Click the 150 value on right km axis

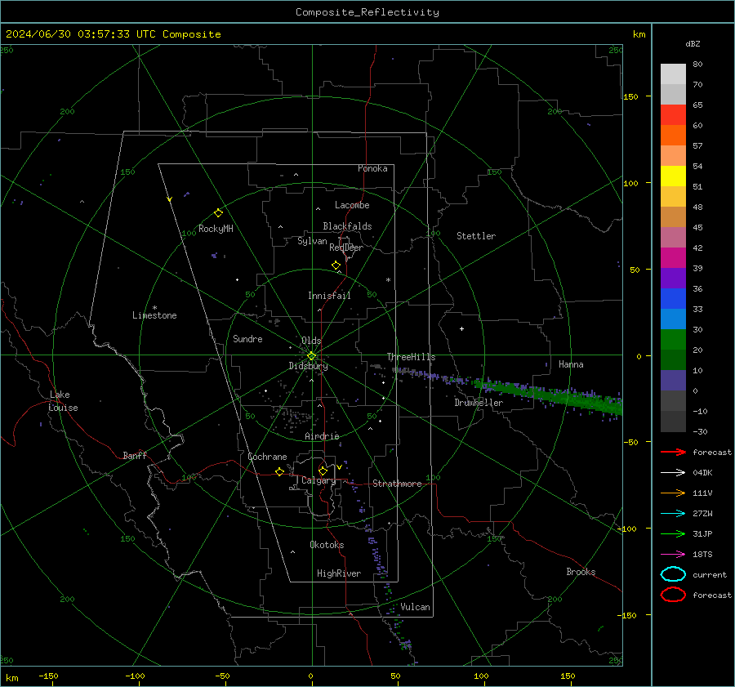(x=630, y=96)
